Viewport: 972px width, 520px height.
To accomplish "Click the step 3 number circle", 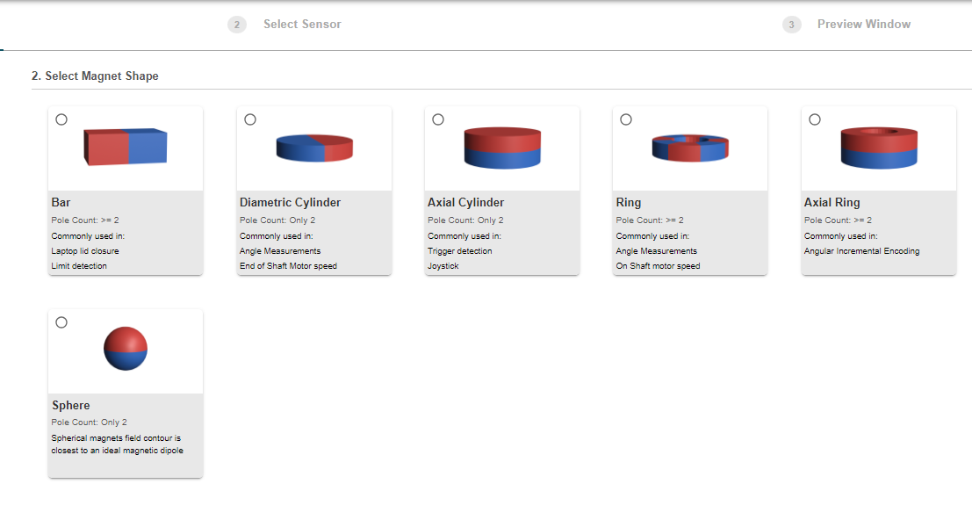I will tap(791, 25).
